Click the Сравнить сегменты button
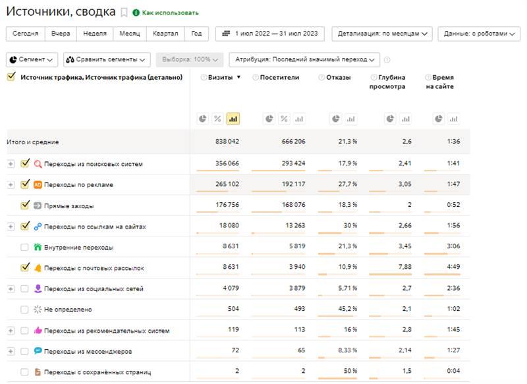Screen dimensions: 527x384 tap(107, 60)
